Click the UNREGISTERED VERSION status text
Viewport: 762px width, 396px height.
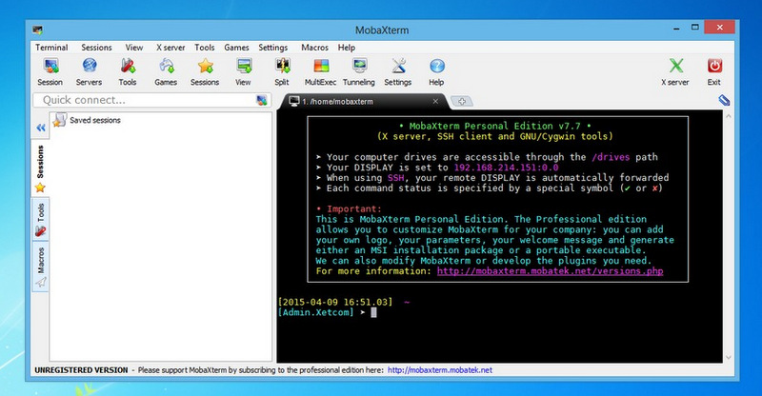point(81,370)
